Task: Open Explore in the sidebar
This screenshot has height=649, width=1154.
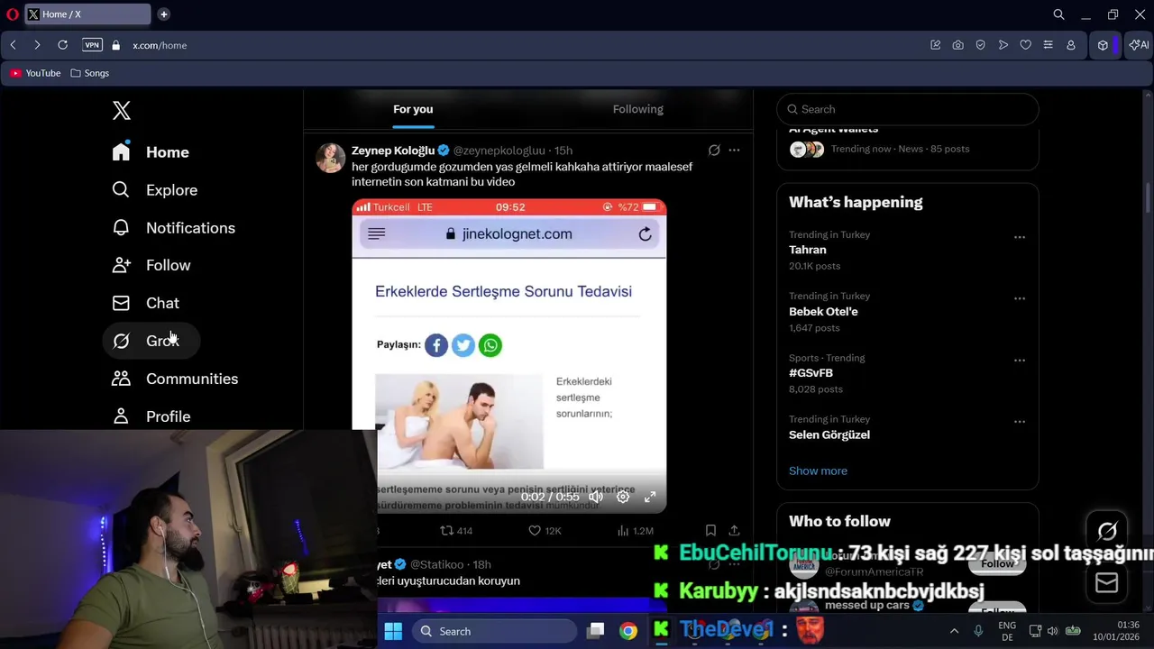Action: 154,190
